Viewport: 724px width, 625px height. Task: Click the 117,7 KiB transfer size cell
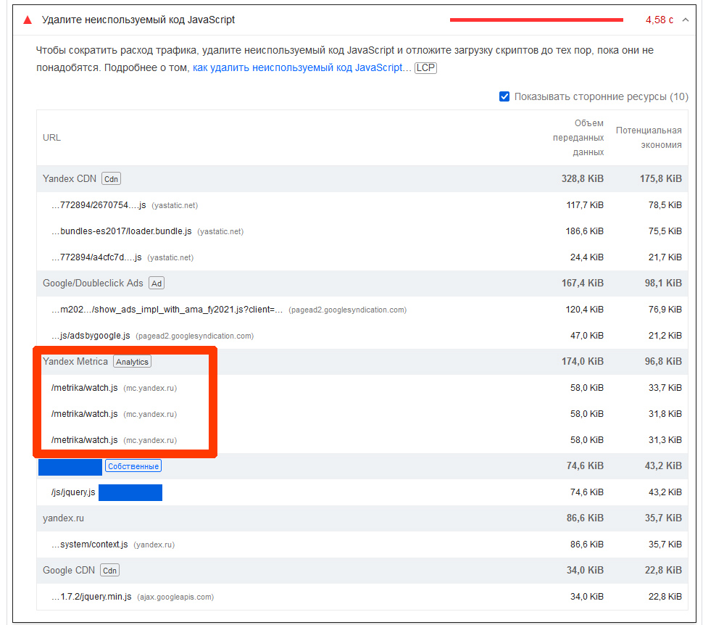585,205
